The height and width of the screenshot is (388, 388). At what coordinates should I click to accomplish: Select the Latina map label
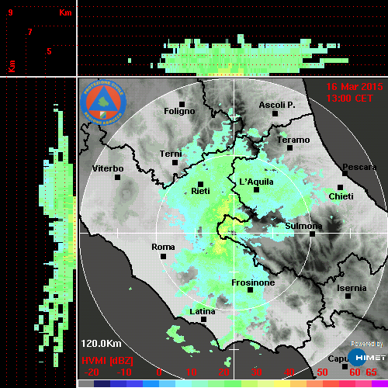pos(203,312)
